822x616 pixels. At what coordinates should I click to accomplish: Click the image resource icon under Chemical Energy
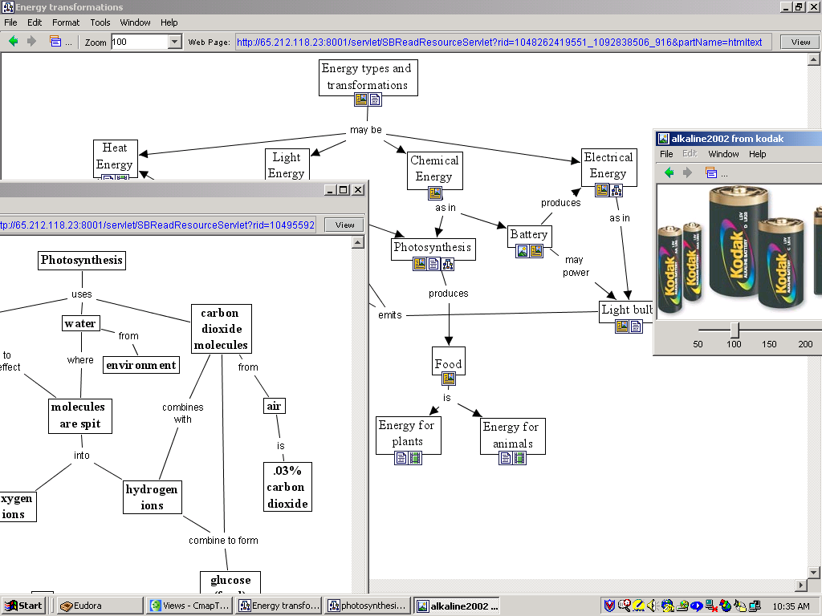coord(434,193)
